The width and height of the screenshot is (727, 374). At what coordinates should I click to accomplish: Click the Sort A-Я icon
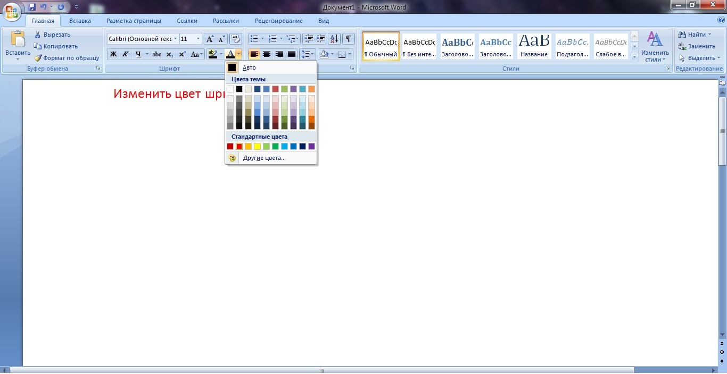[x=334, y=39]
